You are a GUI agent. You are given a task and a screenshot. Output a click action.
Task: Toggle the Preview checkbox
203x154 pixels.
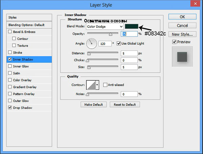pos(174,42)
